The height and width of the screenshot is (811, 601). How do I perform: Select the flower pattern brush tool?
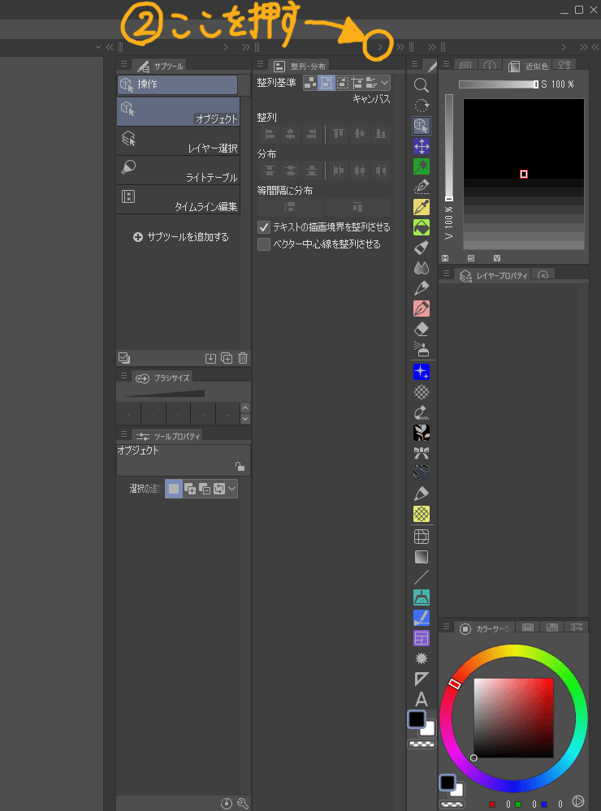click(x=422, y=433)
